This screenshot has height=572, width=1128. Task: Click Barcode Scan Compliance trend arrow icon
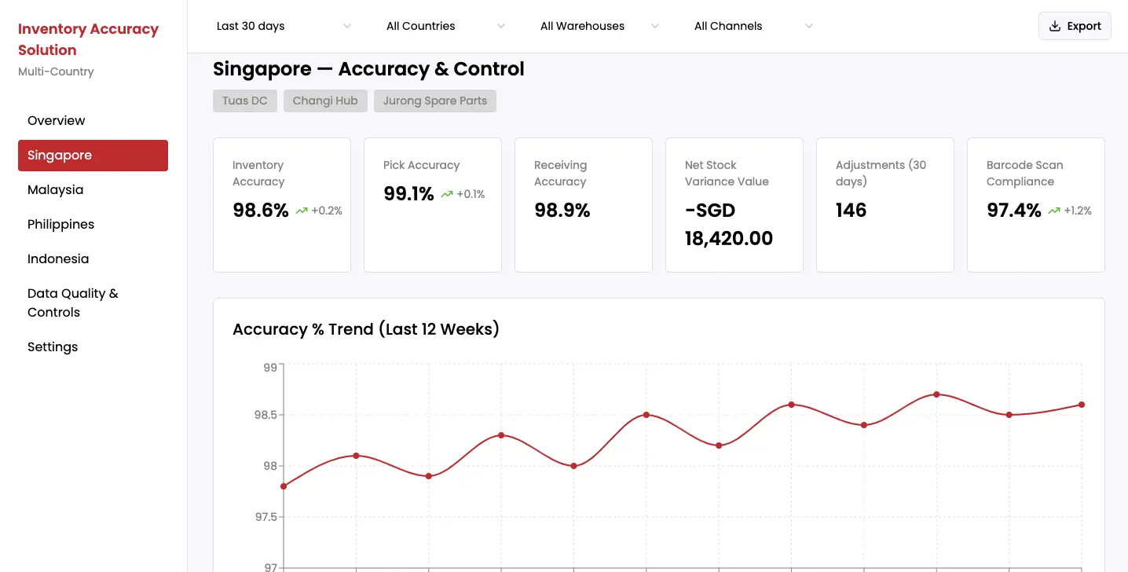1054,211
